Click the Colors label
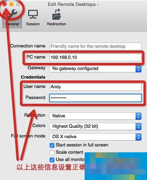Screen dimensions: 147x180 coord(39,126)
